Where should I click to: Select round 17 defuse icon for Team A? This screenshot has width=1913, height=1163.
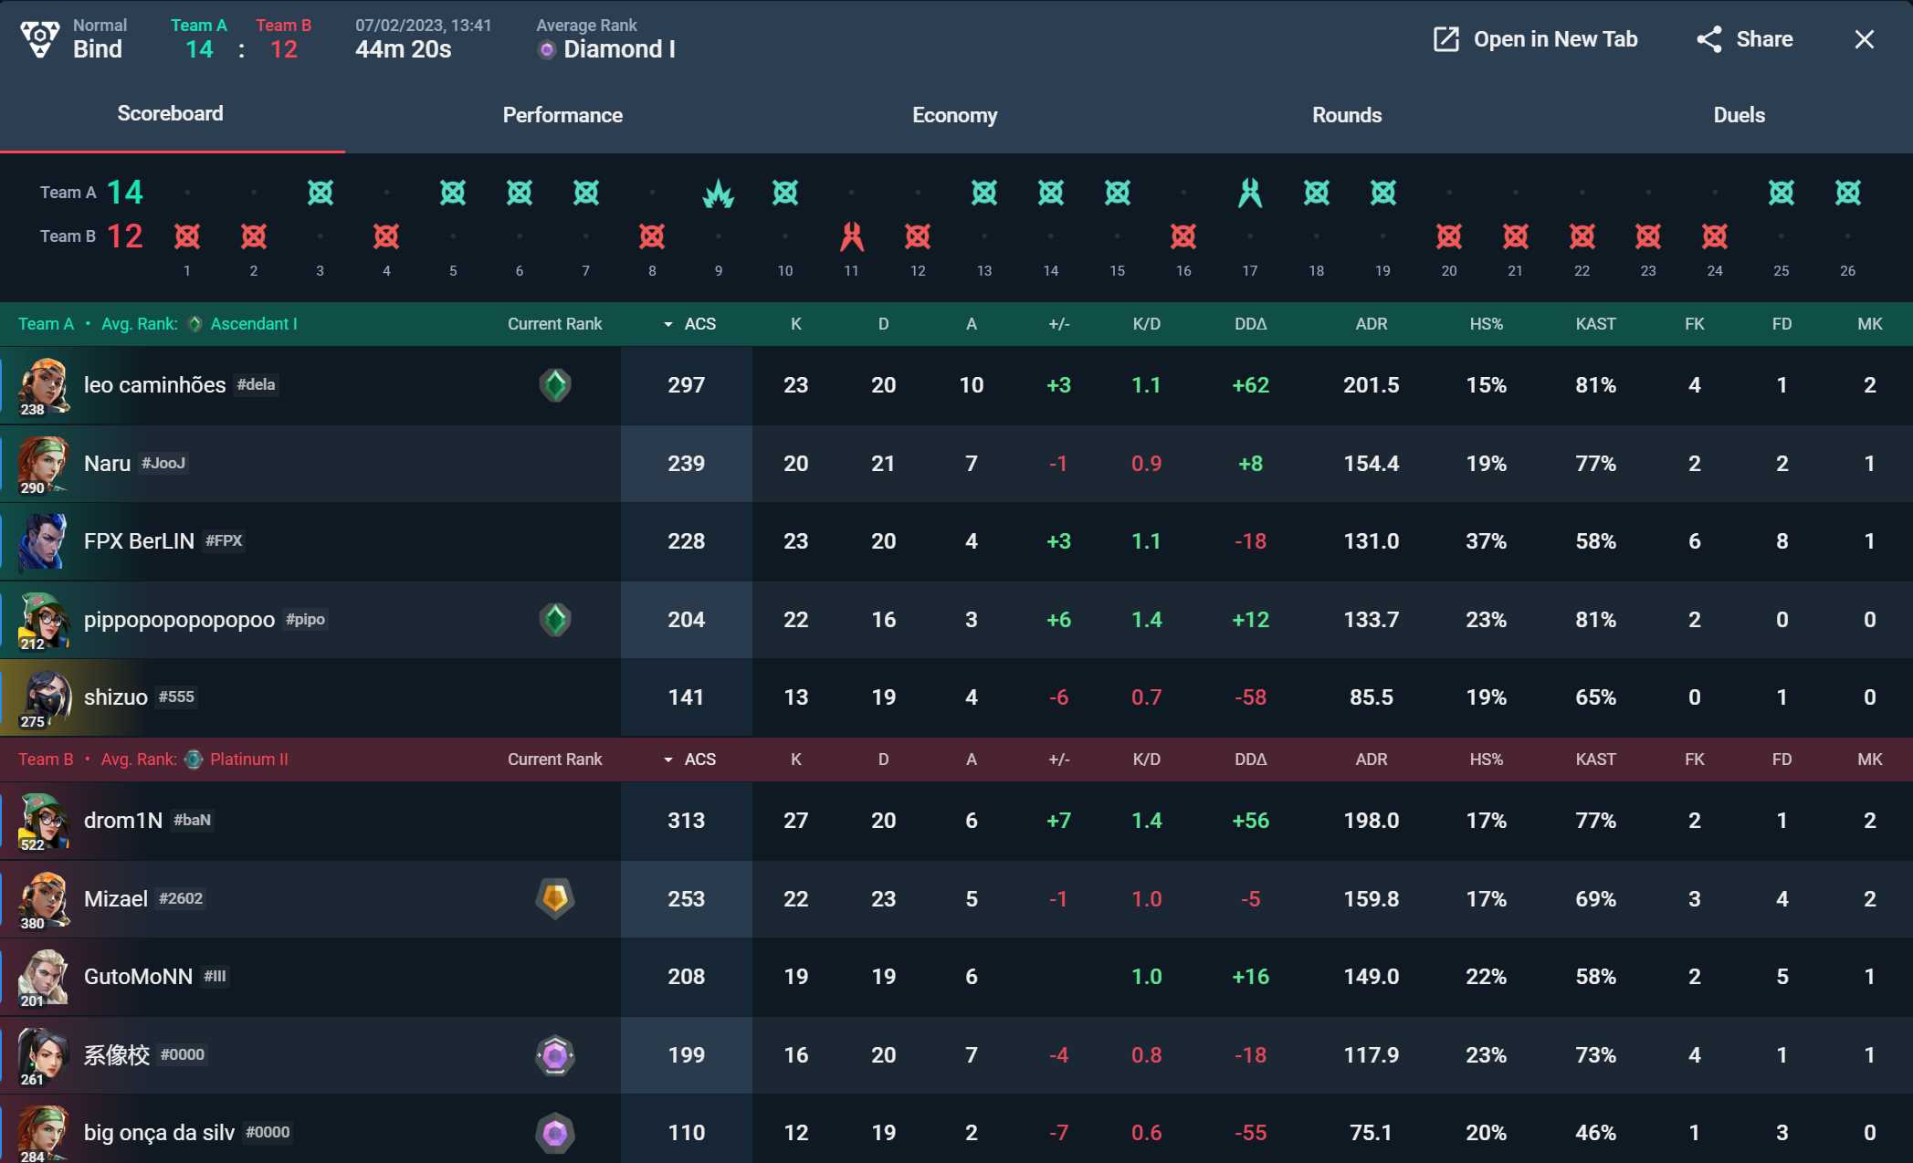[1250, 193]
